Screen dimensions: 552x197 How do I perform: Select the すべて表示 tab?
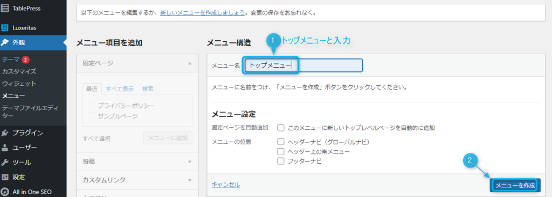120,89
